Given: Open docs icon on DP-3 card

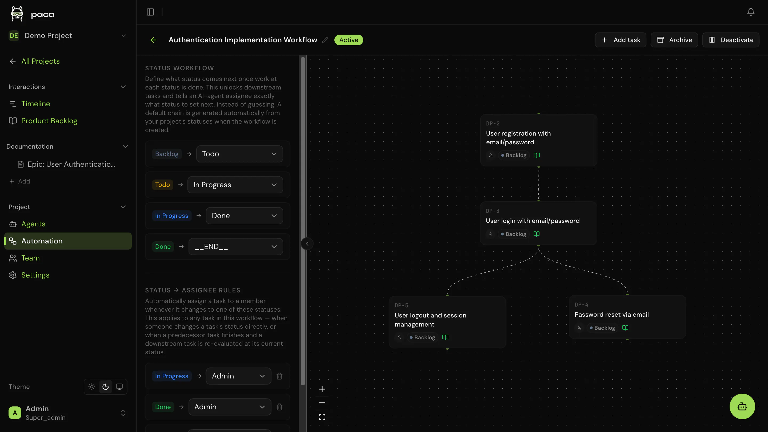Looking at the screenshot, I should coord(536,234).
